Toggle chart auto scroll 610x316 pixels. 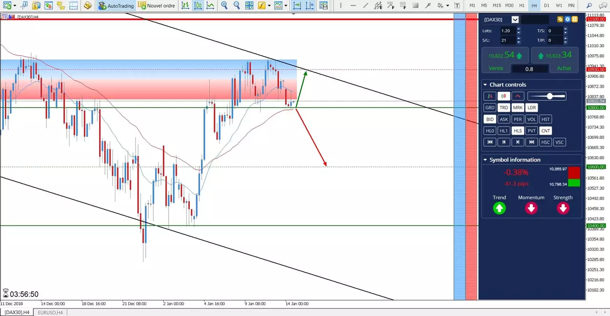coord(297,6)
